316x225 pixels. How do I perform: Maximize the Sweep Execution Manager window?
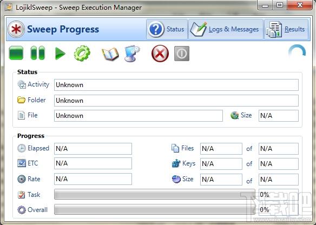(x=280, y=5)
